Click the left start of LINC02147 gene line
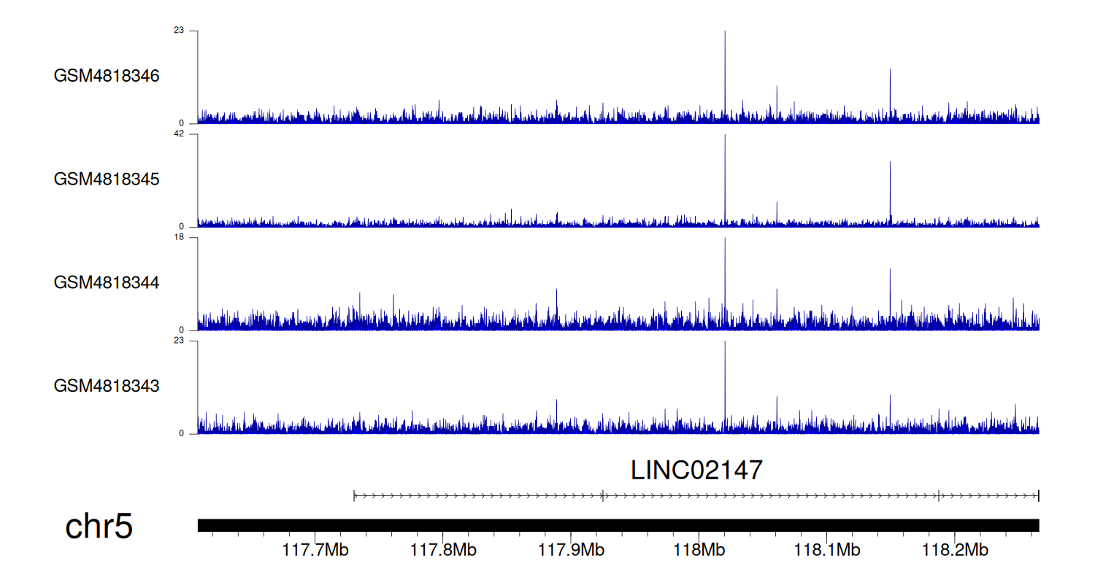Viewport: 1095px width, 569px height. 354,496
